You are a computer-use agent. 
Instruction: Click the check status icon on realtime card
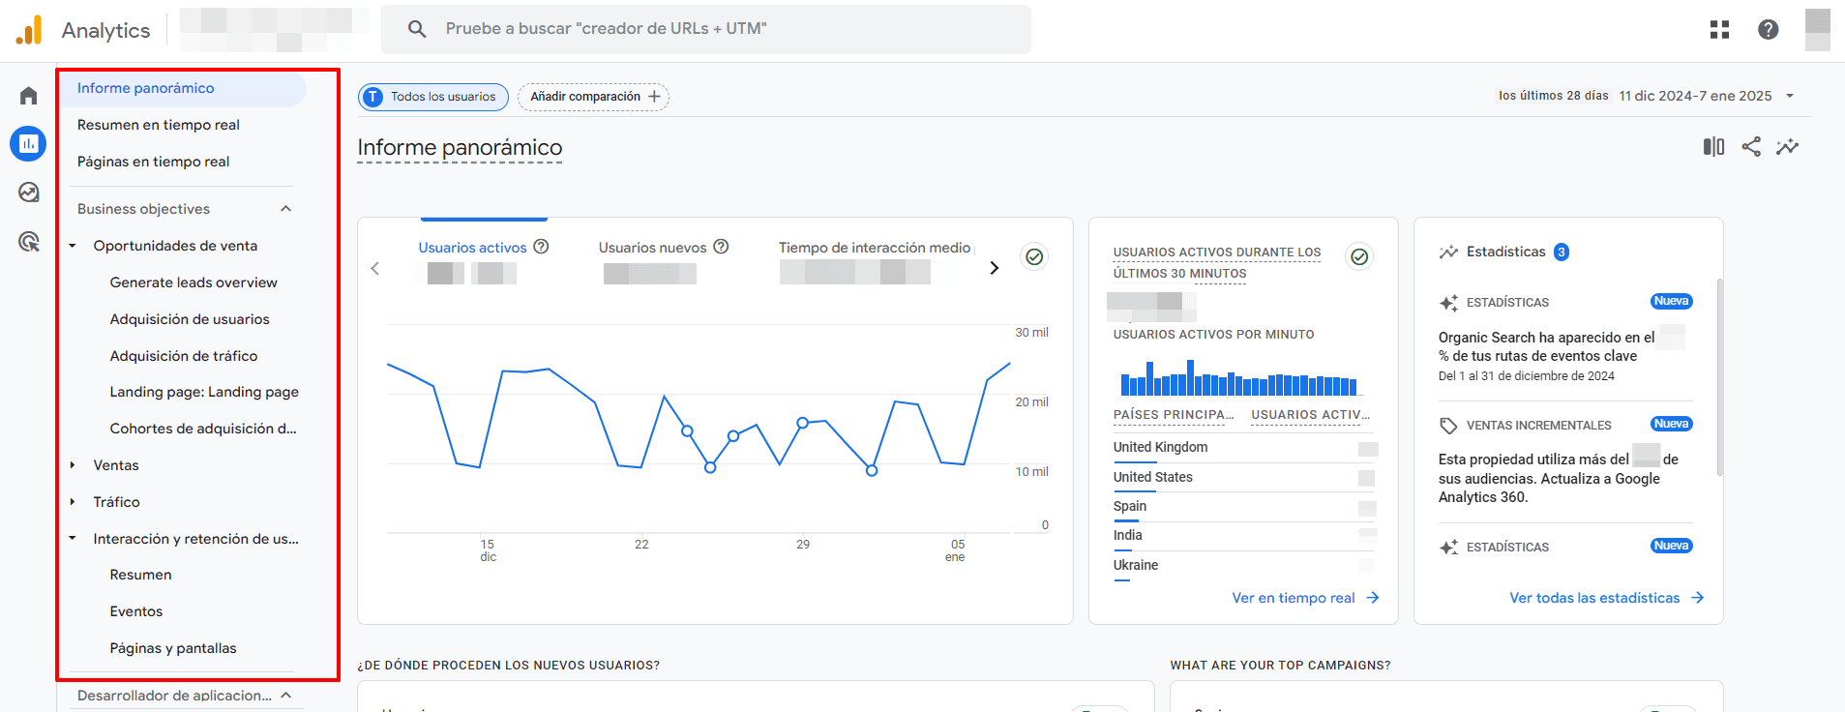[x=1359, y=256]
